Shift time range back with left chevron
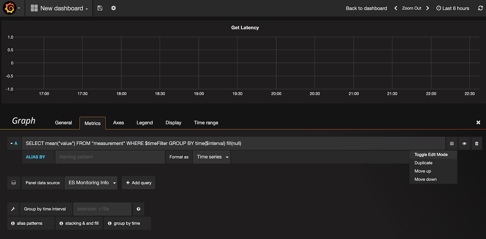Screen dimensions: 486x239 tap(396, 8)
